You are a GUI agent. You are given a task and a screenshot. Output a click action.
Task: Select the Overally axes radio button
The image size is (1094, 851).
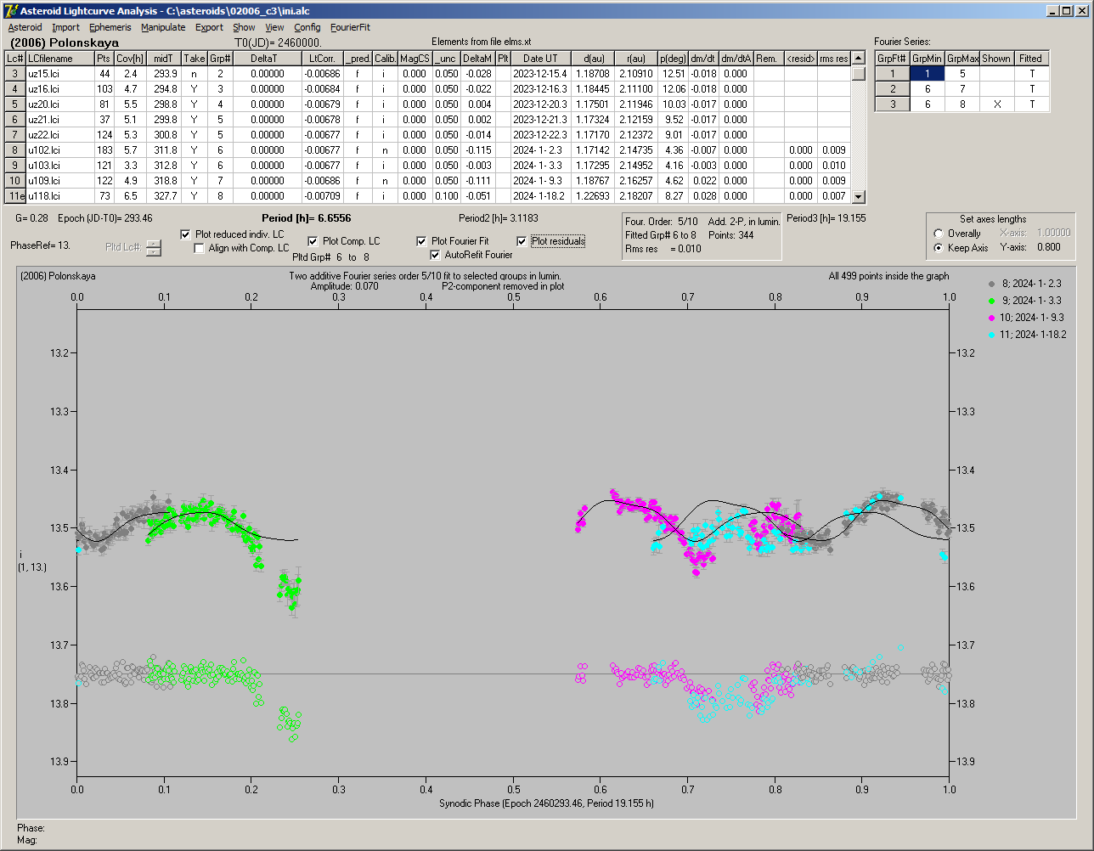[x=939, y=234]
